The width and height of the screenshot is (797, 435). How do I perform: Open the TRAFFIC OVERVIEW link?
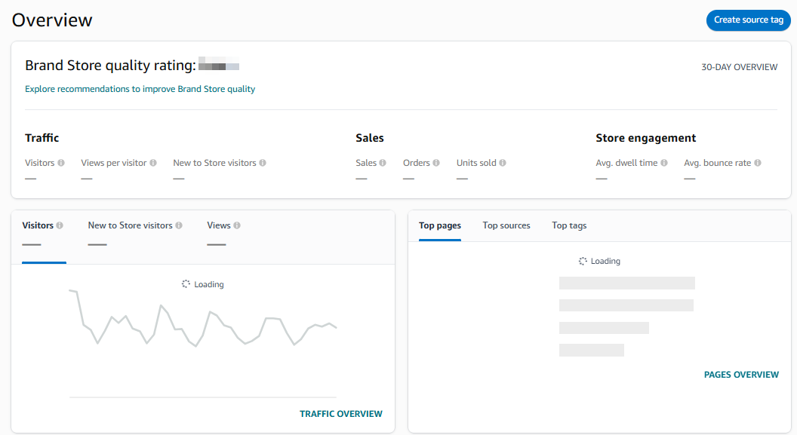tap(340, 414)
